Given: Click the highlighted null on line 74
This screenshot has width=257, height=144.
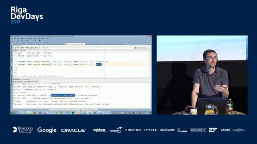Looking at the screenshot, I should pyautogui.click(x=98, y=64).
